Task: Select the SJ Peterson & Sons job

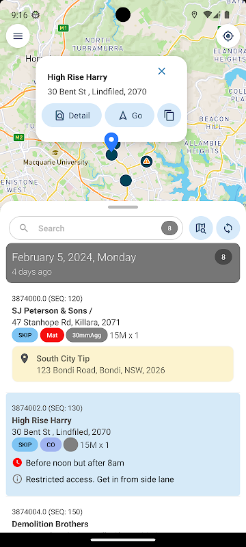Action: (123, 317)
